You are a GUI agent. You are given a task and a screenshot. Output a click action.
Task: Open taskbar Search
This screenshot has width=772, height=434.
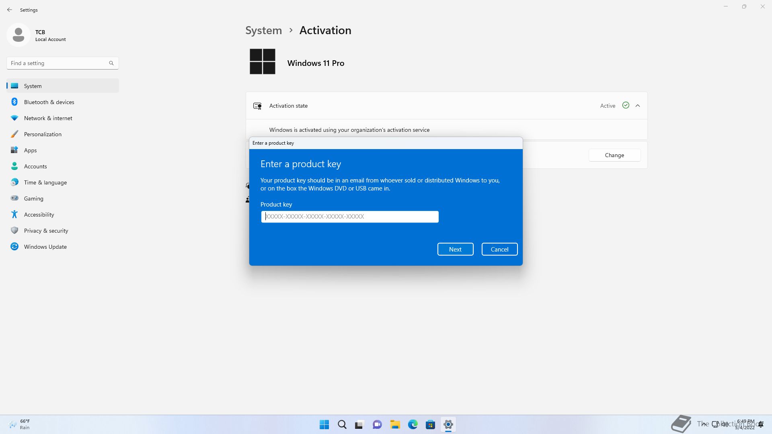[x=342, y=424]
